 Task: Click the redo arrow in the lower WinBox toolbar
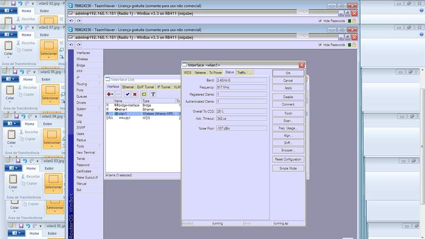[79, 45]
